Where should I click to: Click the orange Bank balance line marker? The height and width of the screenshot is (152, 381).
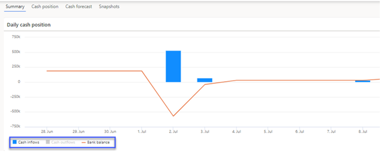tap(84, 142)
